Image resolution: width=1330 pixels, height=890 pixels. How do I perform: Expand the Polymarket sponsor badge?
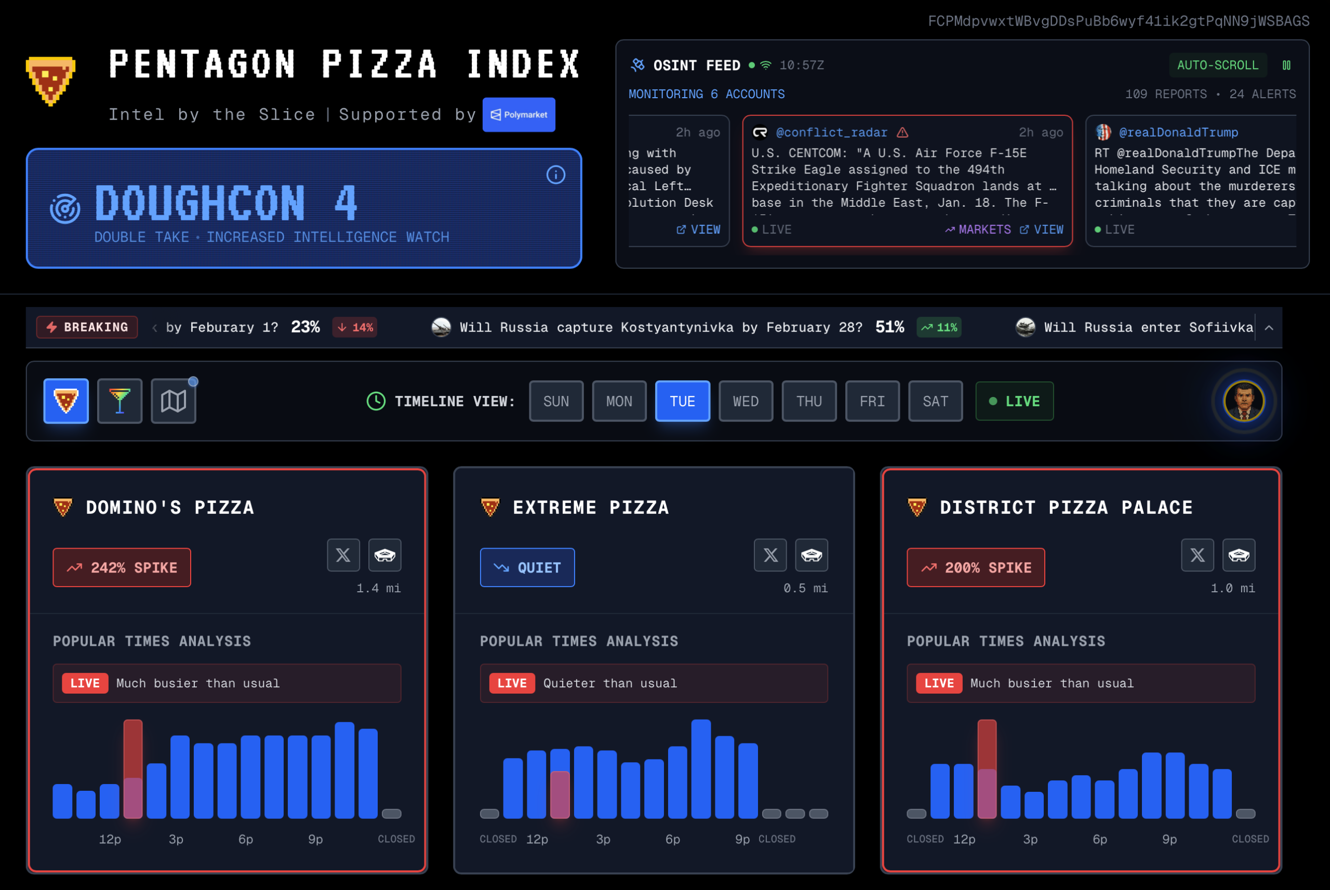click(x=518, y=115)
